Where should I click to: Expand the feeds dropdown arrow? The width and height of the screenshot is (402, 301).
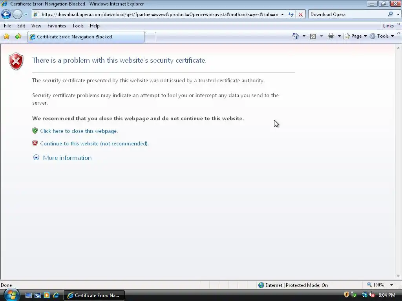pos(322,36)
